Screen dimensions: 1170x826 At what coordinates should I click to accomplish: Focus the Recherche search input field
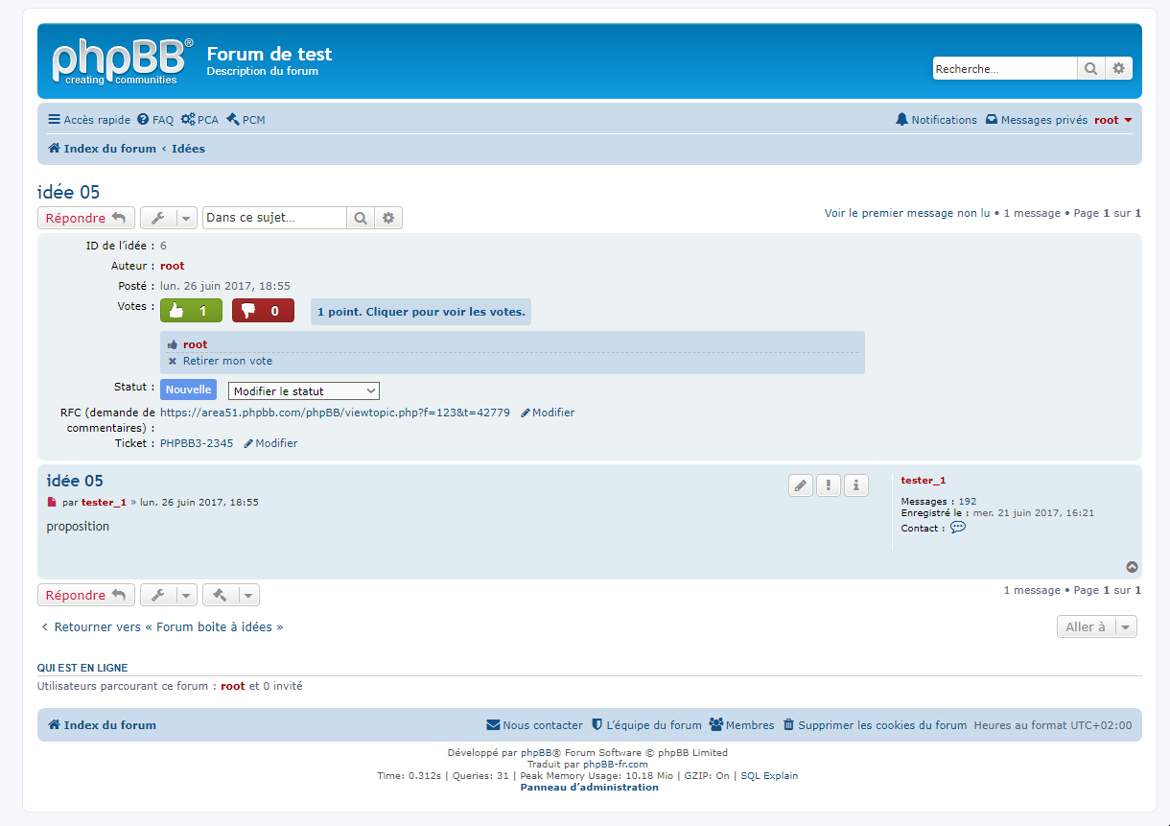[1004, 69]
